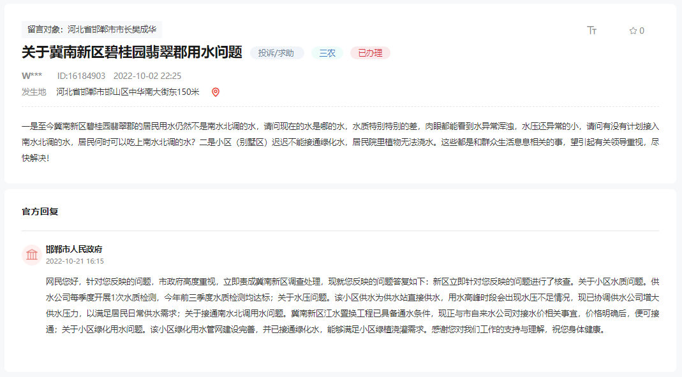Click the 官方回复 section heading
682x377 pixels.
coord(40,211)
